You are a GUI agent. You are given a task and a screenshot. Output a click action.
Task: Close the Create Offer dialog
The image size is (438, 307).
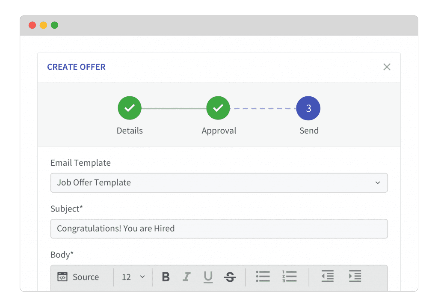[387, 67]
